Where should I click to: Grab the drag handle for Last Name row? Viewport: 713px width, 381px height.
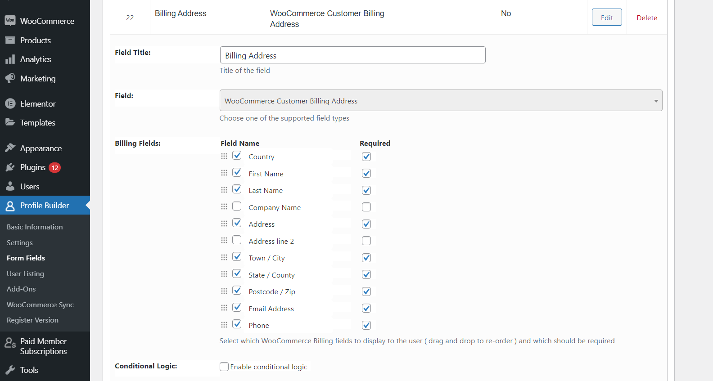[x=224, y=190]
